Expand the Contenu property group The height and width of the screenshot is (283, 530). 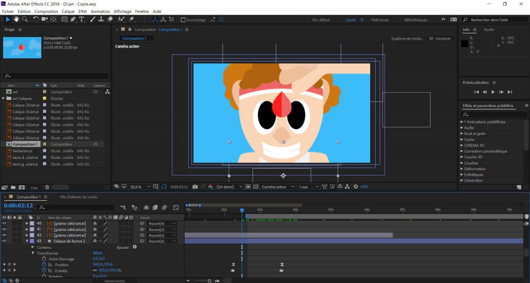[33, 247]
